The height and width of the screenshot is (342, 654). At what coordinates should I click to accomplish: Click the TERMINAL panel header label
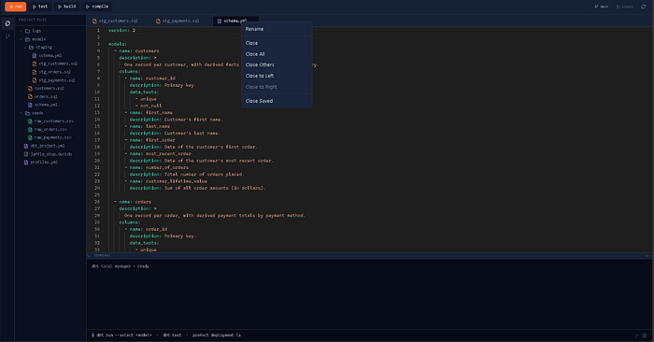[102, 256]
